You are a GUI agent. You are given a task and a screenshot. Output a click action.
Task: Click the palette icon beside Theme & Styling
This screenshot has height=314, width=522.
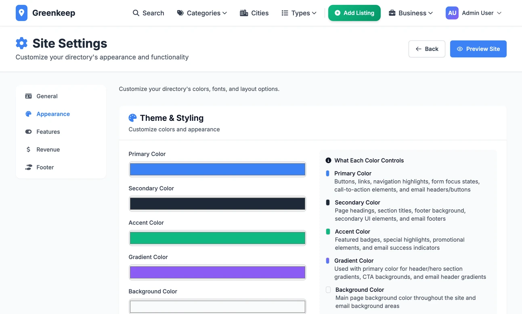pos(132,118)
